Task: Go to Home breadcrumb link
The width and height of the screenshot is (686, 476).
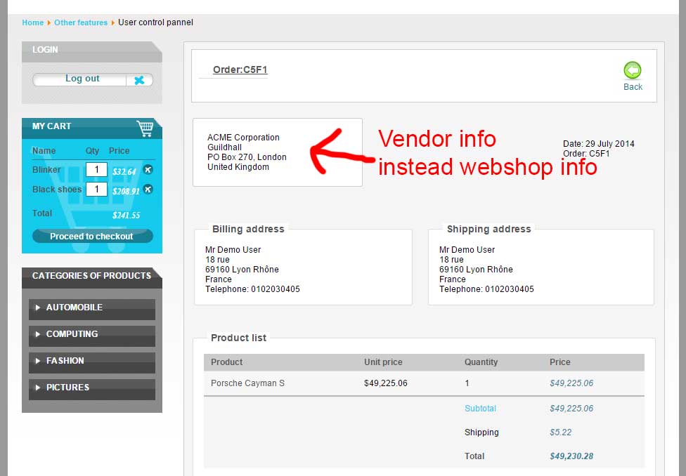Action: [33, 22]
